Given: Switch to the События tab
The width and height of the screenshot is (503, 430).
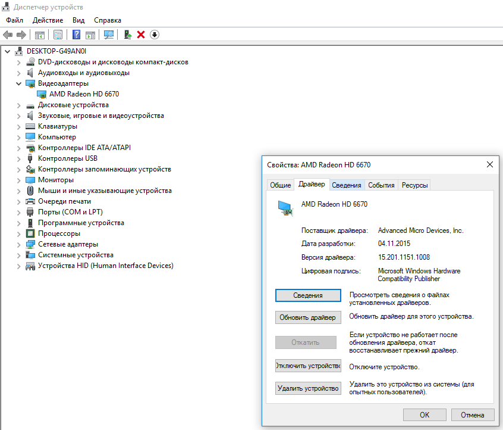Looking at the screenshot, I should 381,185.
